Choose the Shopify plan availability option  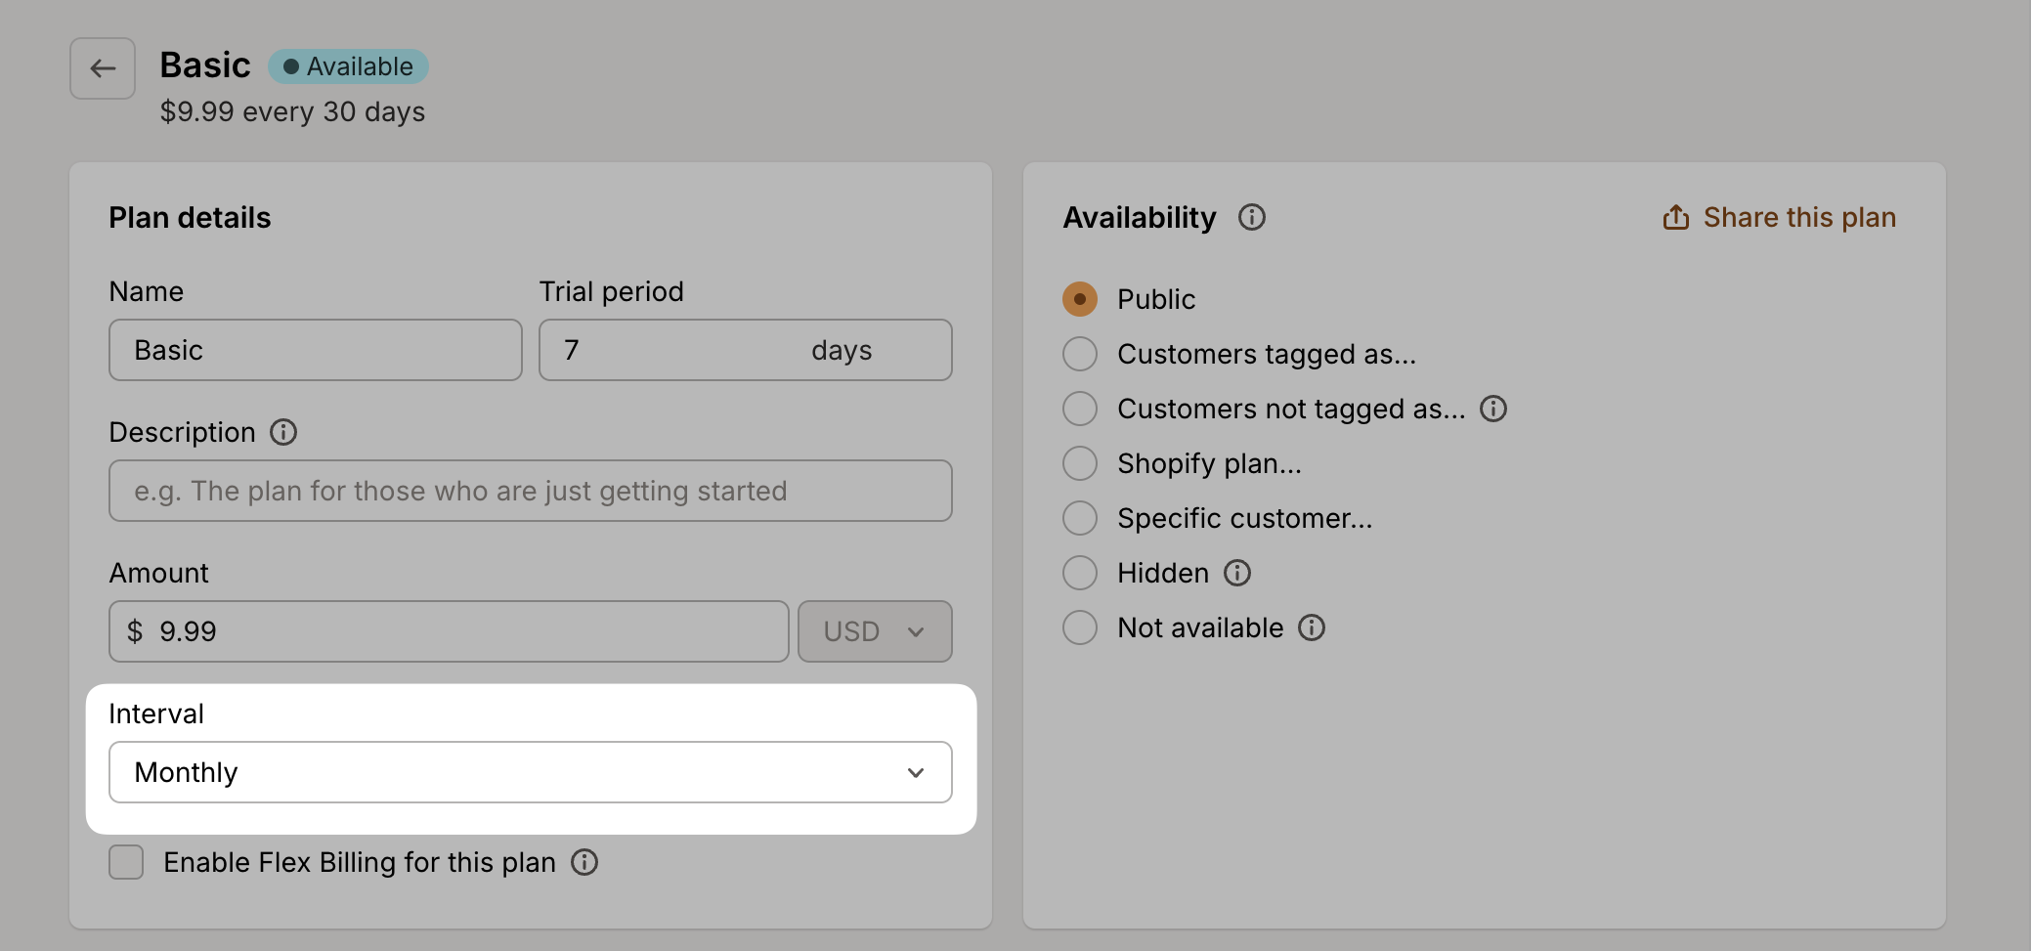[x=1079, y=463]
